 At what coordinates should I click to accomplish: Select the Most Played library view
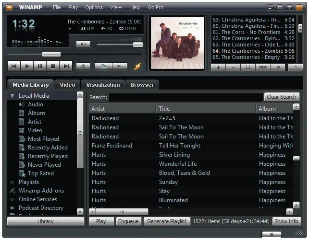43,139
